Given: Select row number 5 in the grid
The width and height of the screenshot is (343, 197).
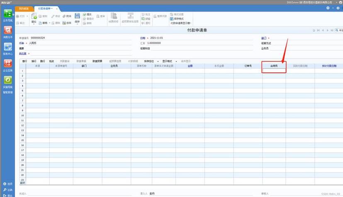Looking at the screenshot, I should click(22, 90).
